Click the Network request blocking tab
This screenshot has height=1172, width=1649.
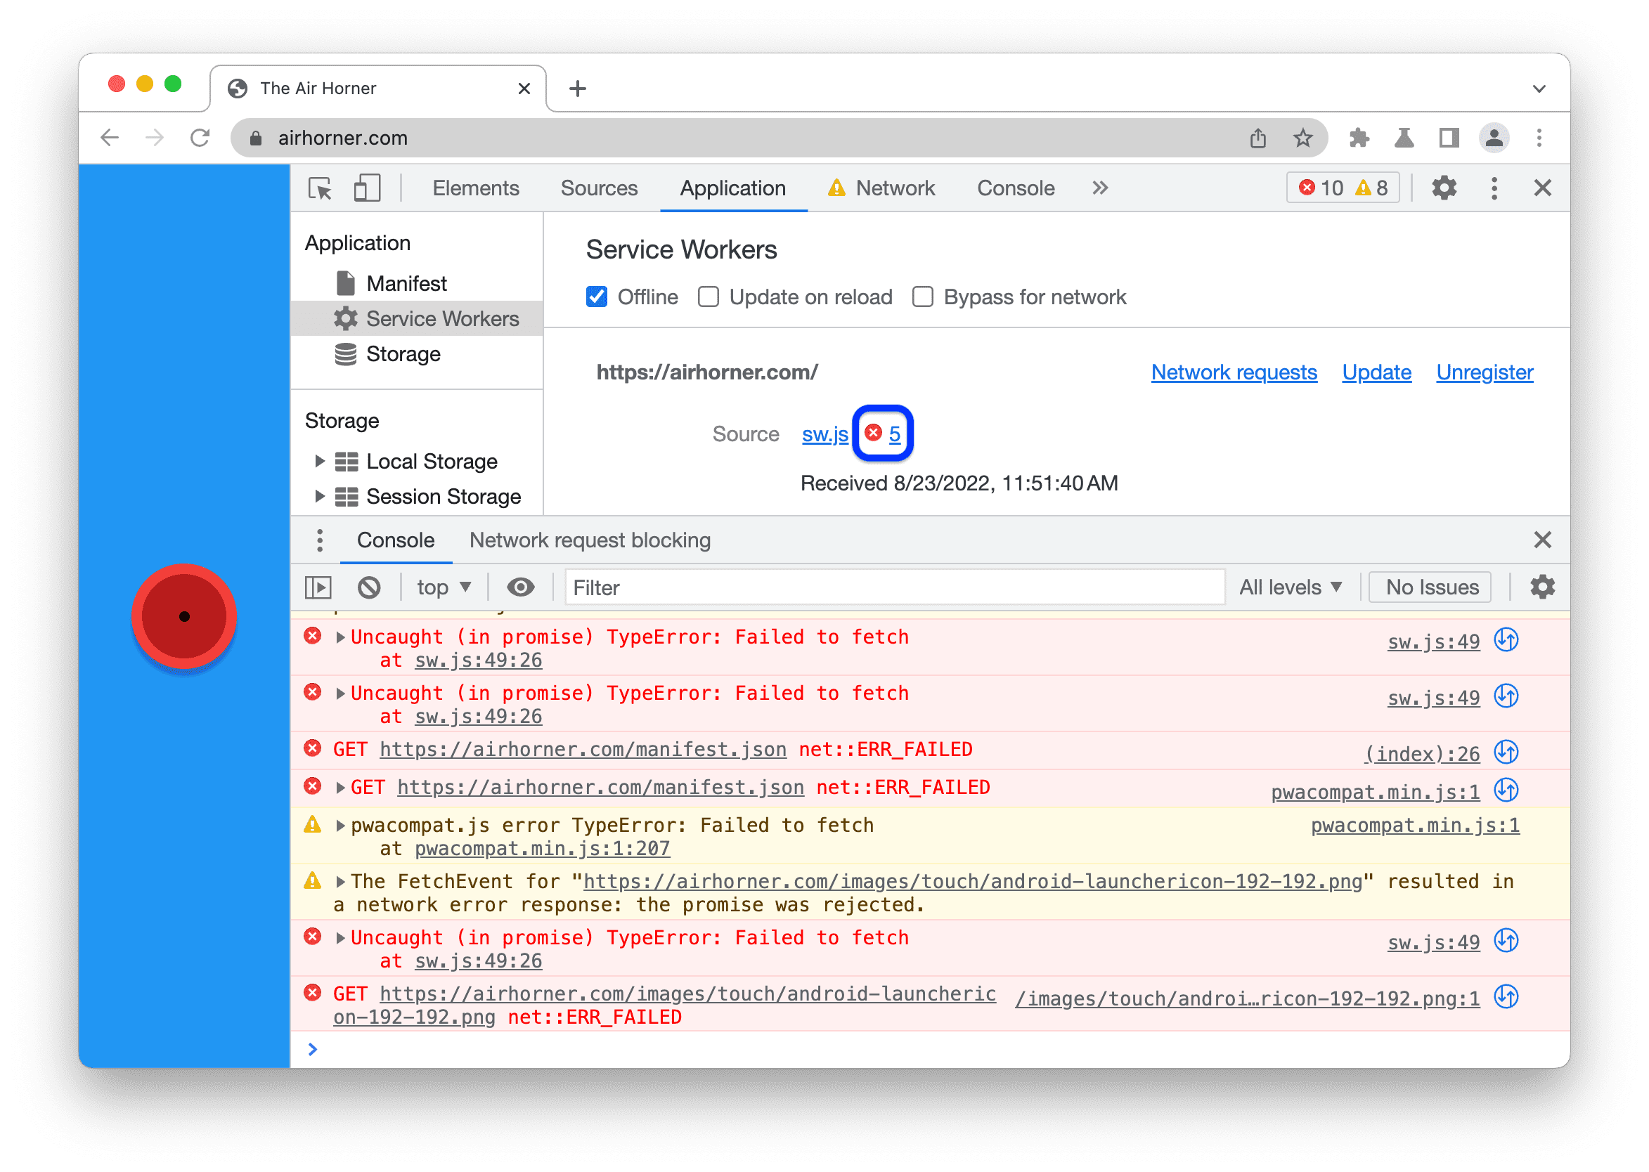point(590,540)
